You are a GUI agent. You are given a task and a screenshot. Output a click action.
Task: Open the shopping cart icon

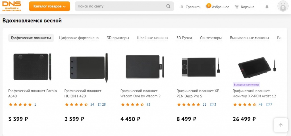(x=236, y=7)
